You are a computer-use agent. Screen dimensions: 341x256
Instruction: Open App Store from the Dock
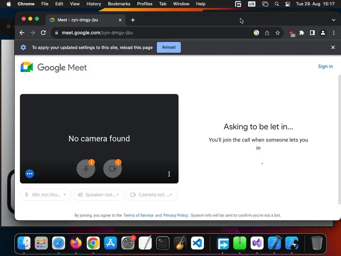(111, 243)
